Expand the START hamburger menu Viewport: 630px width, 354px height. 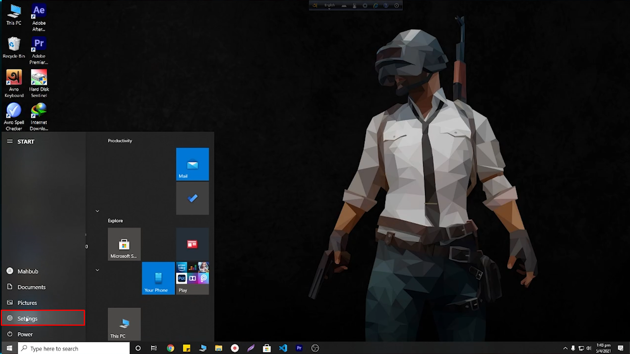pyautogui.click(x=10, y=141)
